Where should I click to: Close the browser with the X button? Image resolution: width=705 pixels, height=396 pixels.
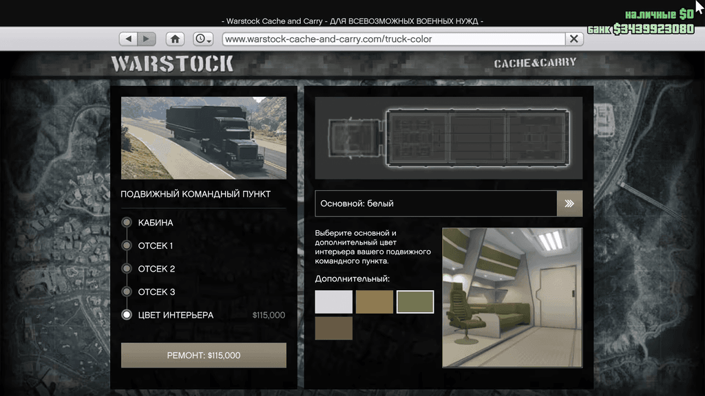pyautogui.click(x=574, y=39)
